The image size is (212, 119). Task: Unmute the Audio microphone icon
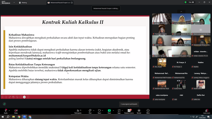pyautogui.click(x=6, y=110)
